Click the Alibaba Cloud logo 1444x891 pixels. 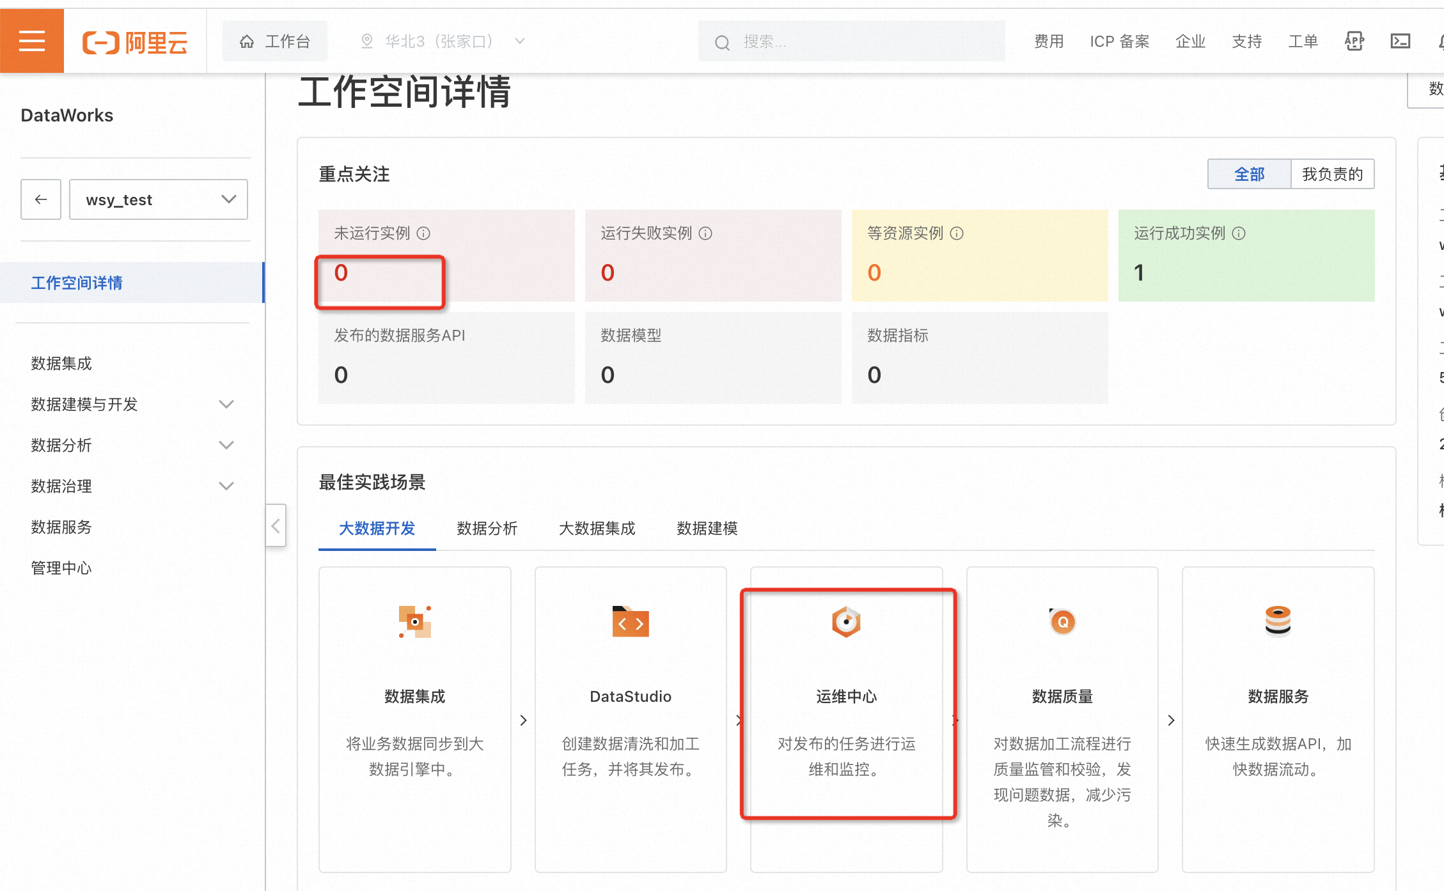[135, 42]
